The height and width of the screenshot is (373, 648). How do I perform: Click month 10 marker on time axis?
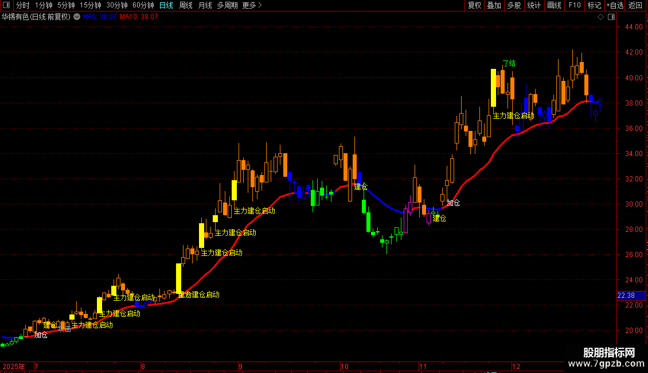[x=344, y=366]
